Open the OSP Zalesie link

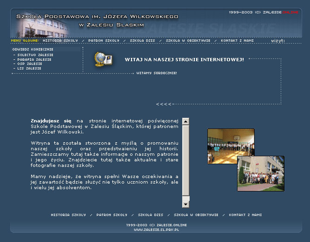point(30,64)
